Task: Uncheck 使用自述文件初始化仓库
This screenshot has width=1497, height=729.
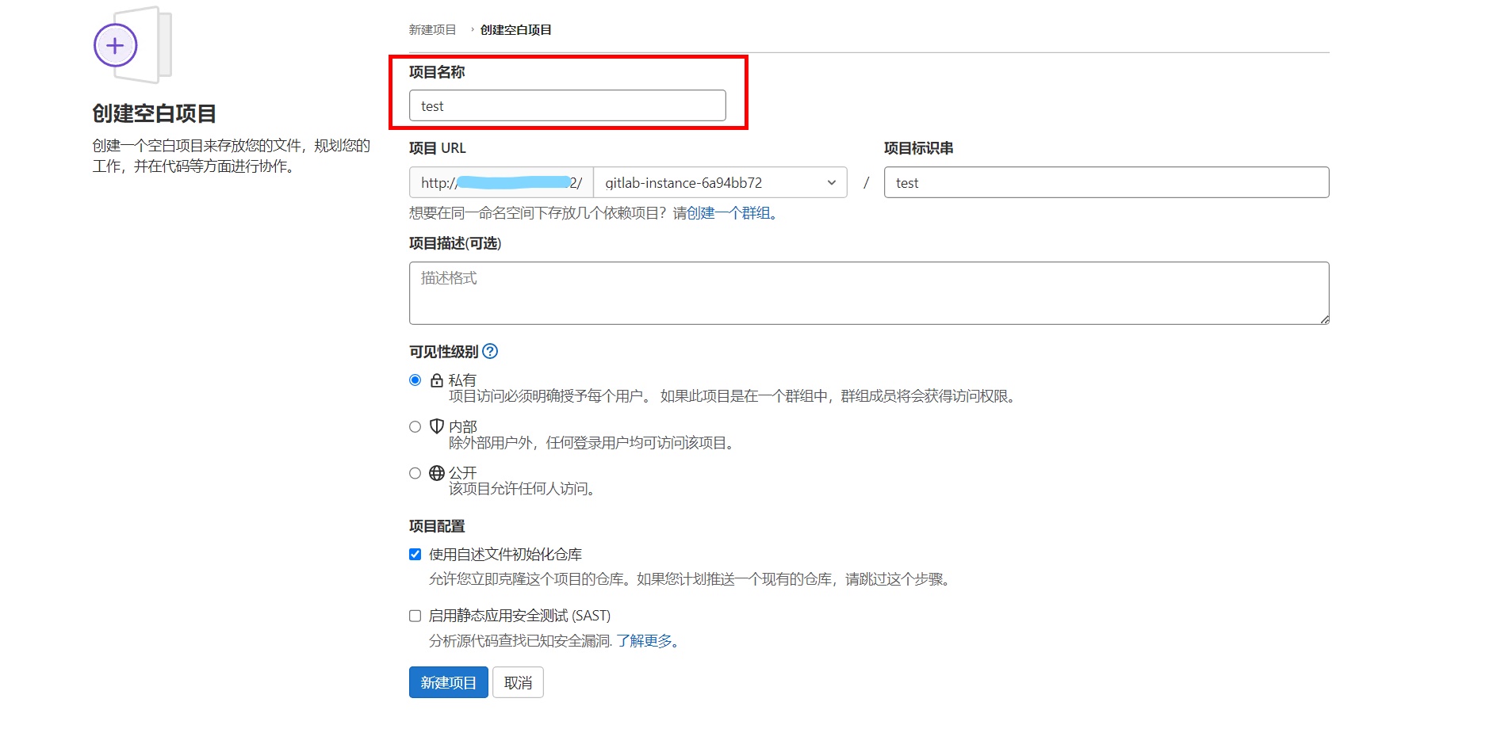Action: (415, 554)
